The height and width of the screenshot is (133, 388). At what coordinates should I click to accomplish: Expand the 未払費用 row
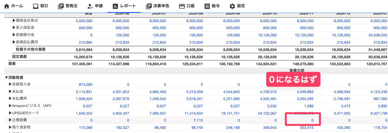coord(10,99)
